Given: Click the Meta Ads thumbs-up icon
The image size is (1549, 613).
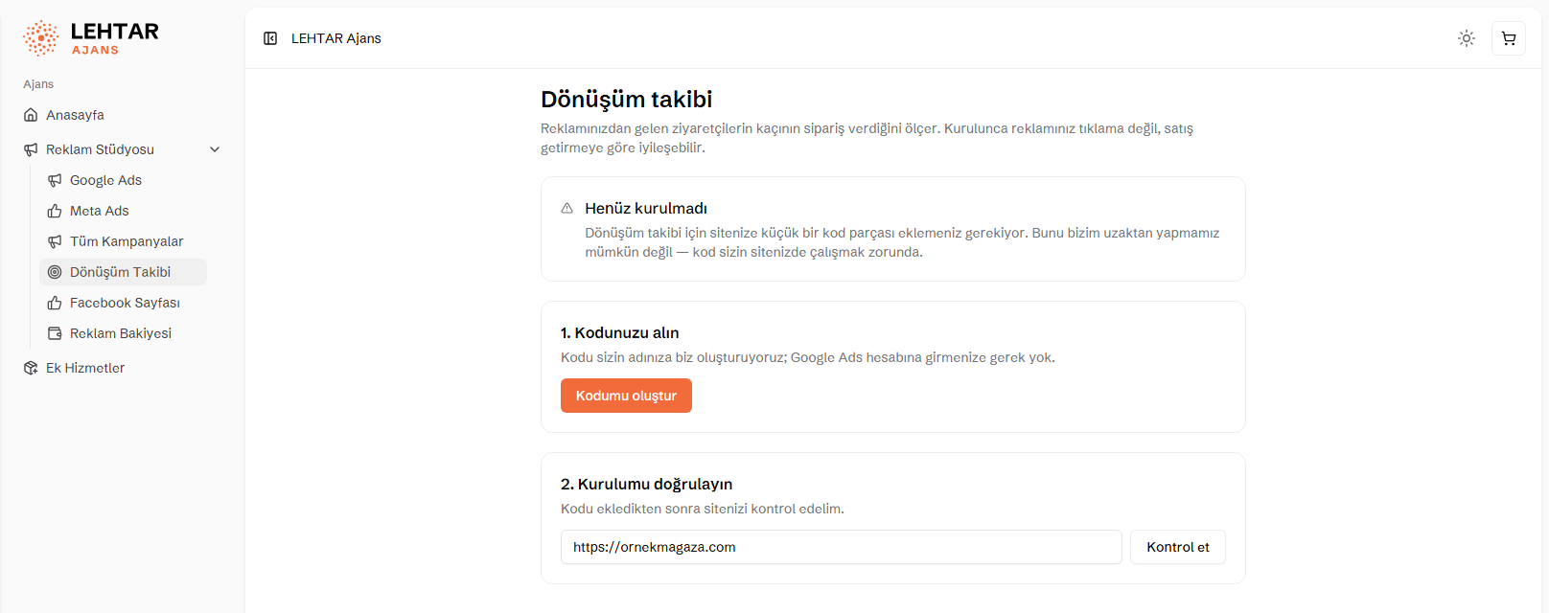Looking at the screenshot, I should (55, 211).
